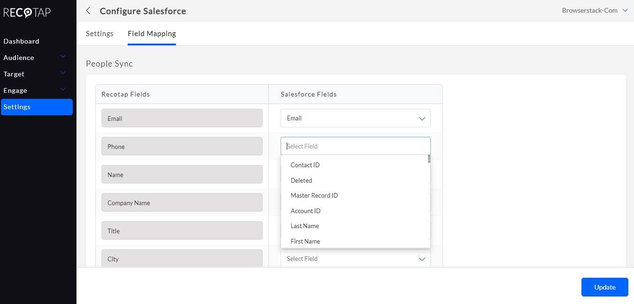Click the People Sync heading
Screen dimensions: 634x304
(x=109, y=64)
